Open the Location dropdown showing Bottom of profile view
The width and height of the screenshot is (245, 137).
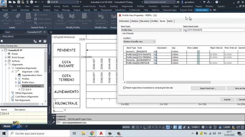coord(139,41)
